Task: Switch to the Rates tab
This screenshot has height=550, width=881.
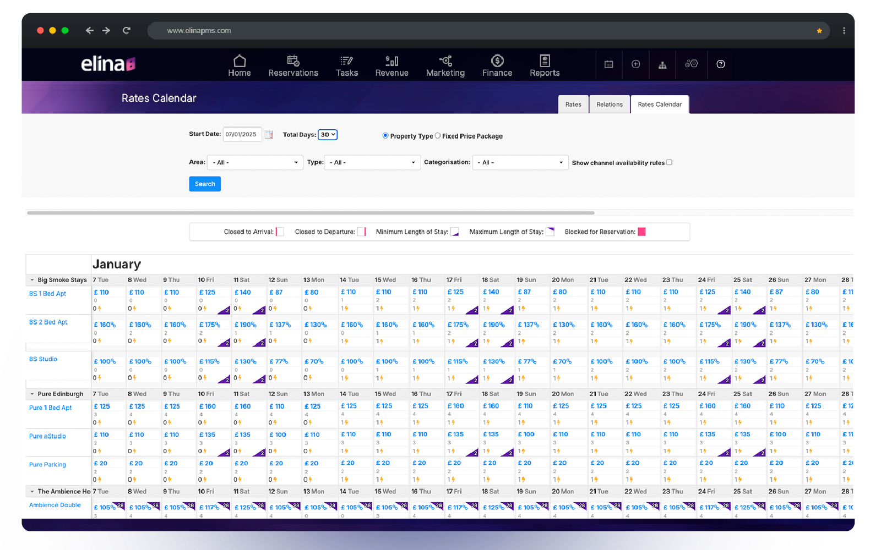Action: (573, 105)
